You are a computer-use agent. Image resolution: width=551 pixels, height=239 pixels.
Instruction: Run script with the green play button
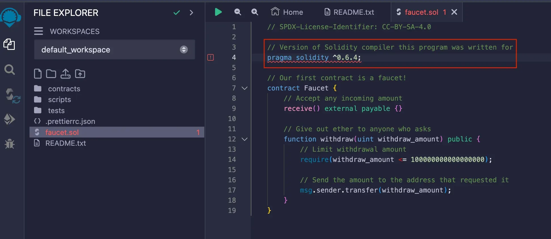(x=218, y=12)
